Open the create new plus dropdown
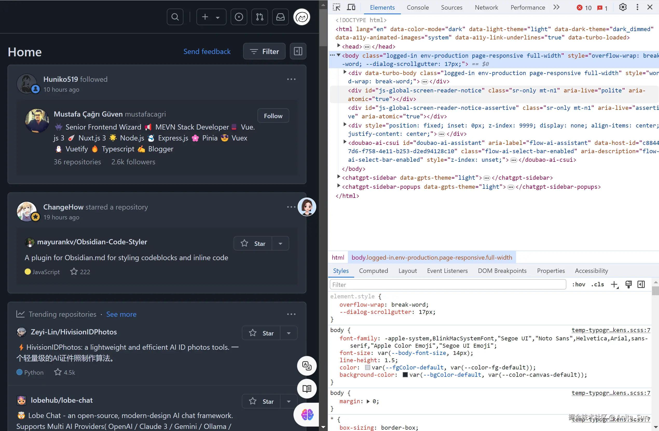Screen dimensions: 659x431 (x=211, y=17)
